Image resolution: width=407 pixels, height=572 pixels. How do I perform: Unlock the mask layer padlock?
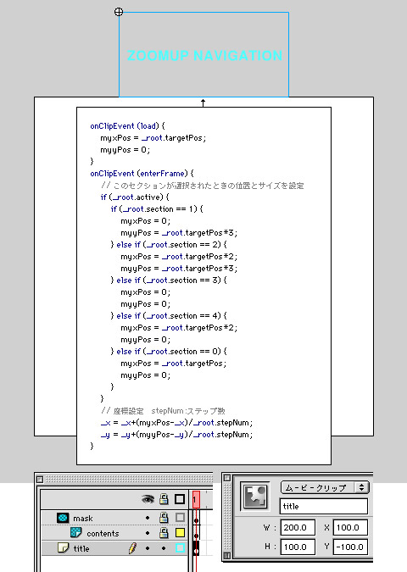pos(164,517)
